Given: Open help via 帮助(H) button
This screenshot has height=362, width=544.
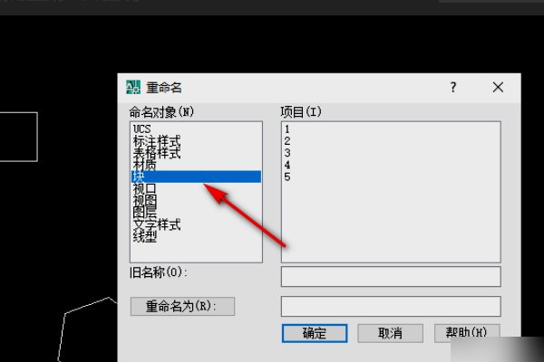Looking at the screenshot, I should pyautogui.click(x=467, y=333).
